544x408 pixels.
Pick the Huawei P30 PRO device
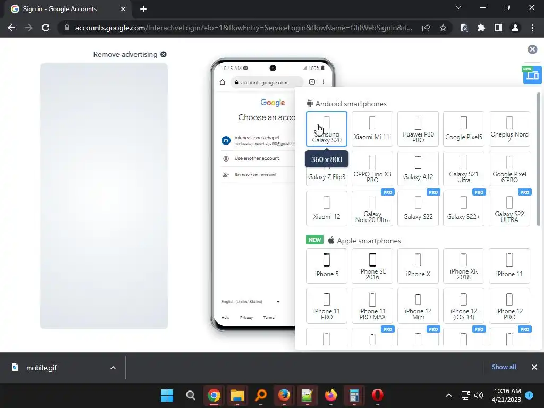(418, 129)
